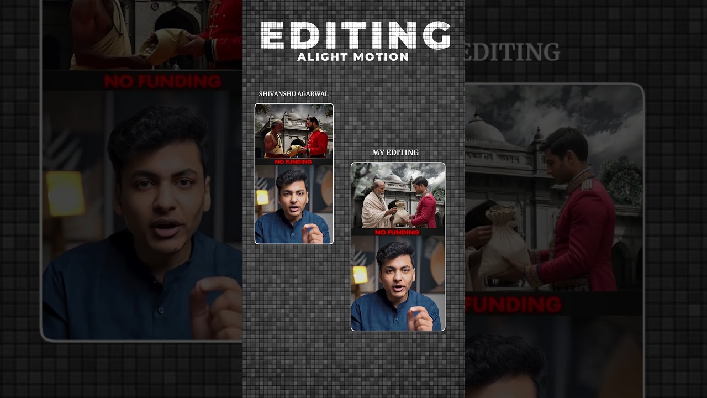Click the SHIVANSHU AGARWAL label
Viewport: 707px width, 398px height.
(x=294, y=94)
